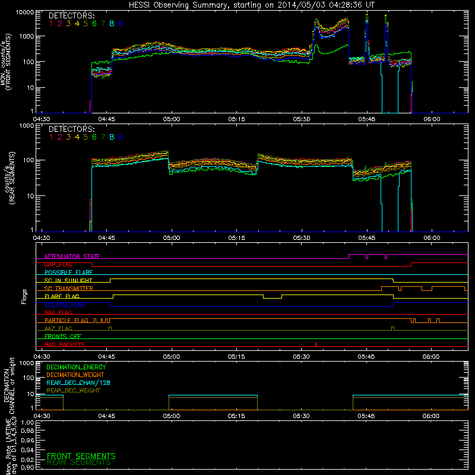Click the 'DETECTORS:' label in the rear segments plot

click(x=72, y=129)
